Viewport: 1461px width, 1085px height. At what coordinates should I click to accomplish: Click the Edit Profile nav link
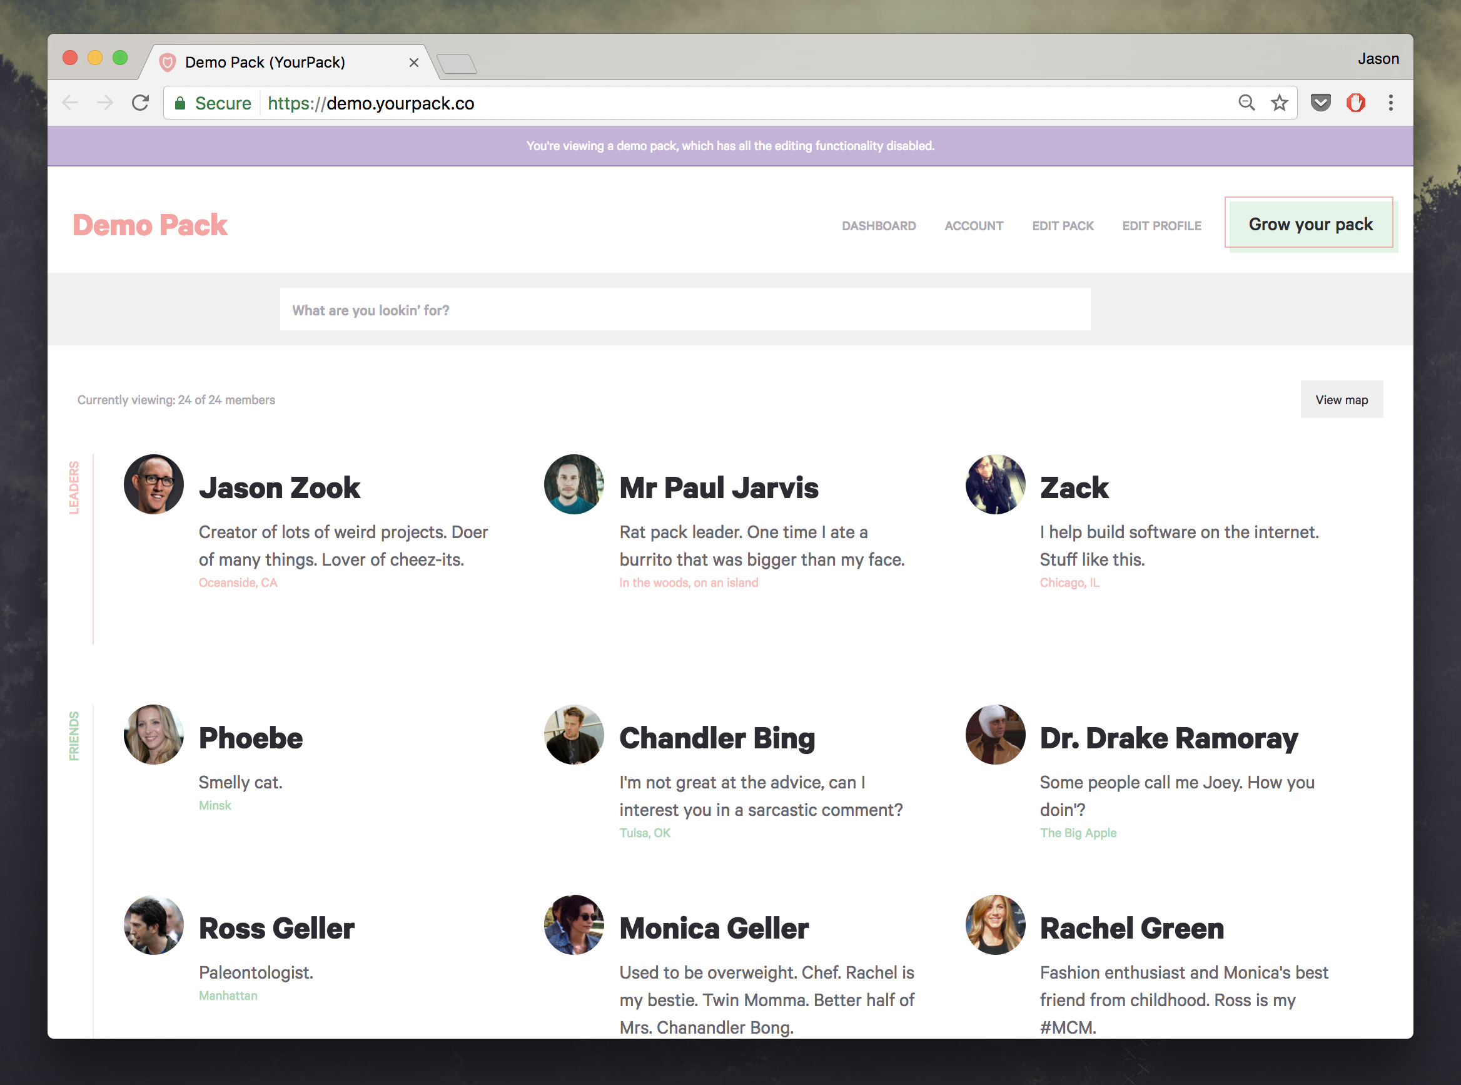click(x=1161, y=226)
